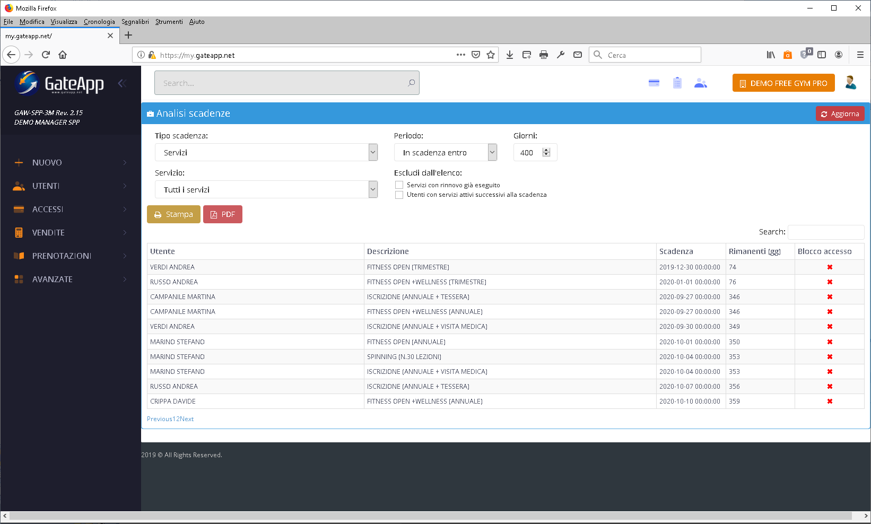The height and width of the screenshot is (524, 871).
Task: Click the Aggiorna button
Action: 840,113
